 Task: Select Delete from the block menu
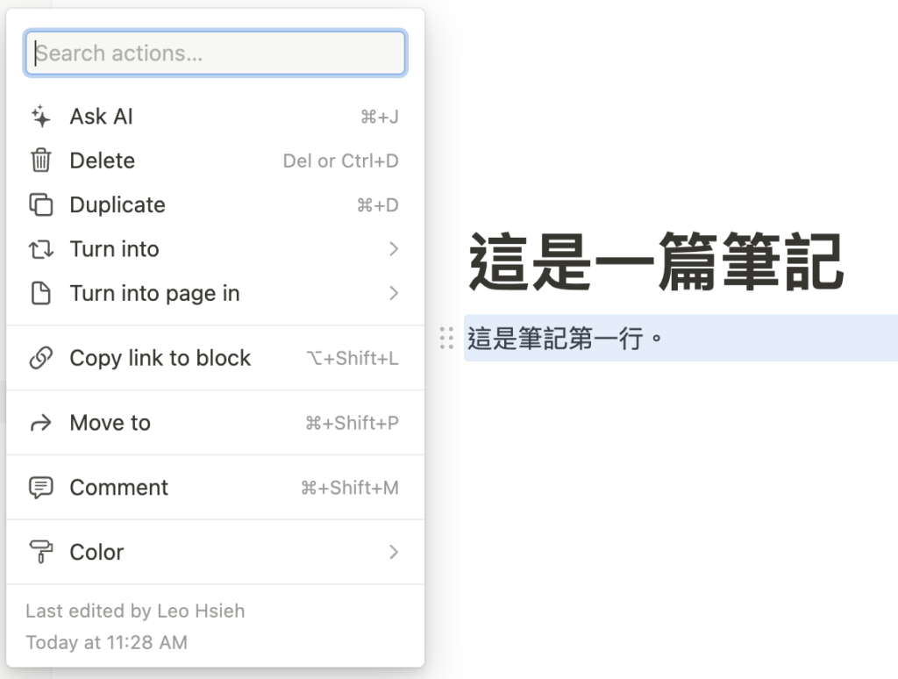click(102, 161)
